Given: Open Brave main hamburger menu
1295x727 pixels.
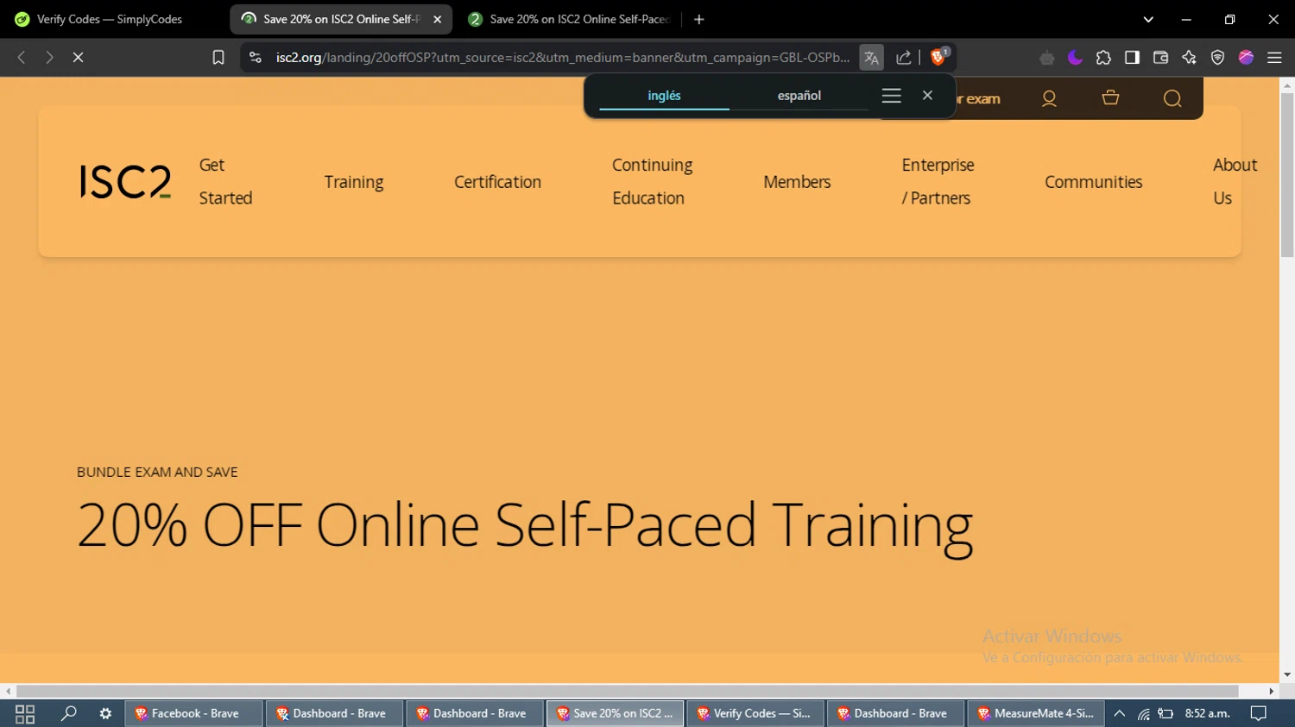Looking at the screenshot, I should (x=1274, y=58).
